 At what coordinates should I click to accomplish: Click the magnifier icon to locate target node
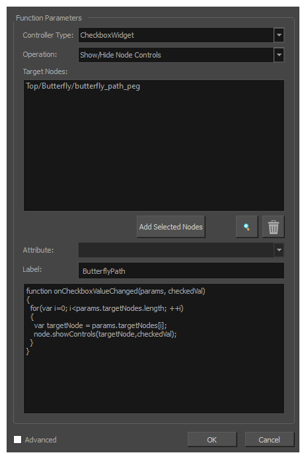tap(247, 227)
